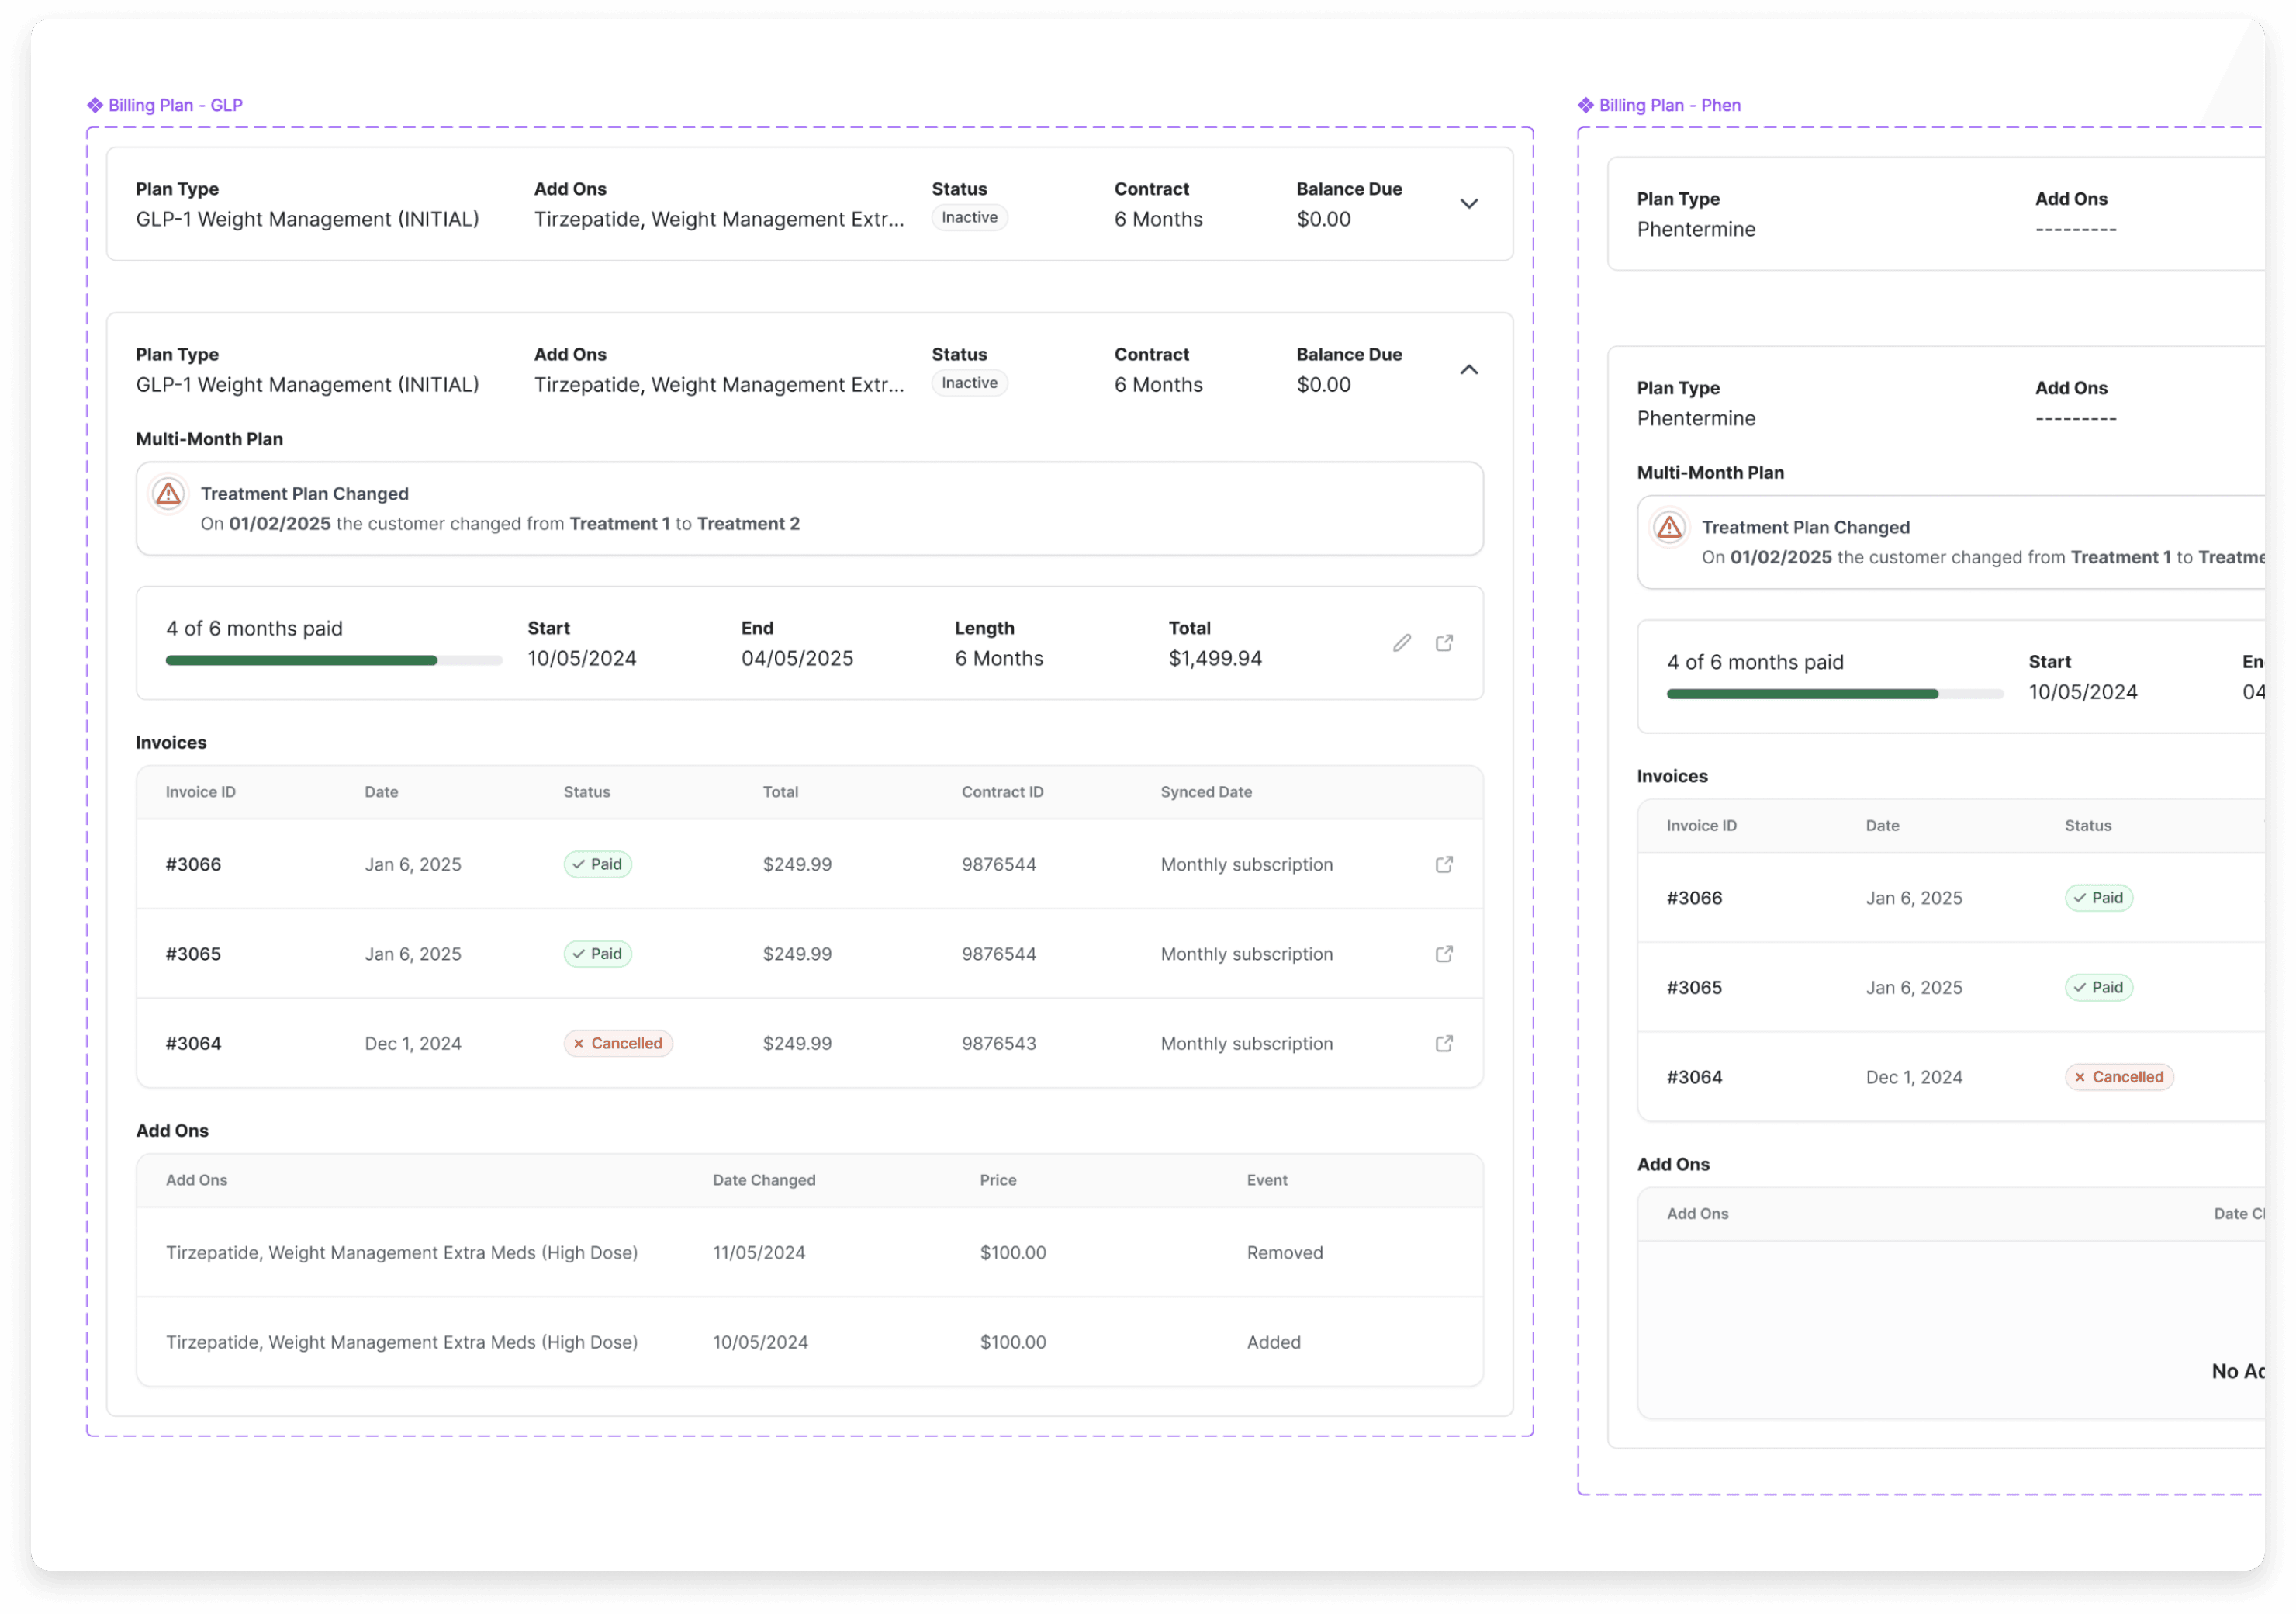The height and width of the screenshot is (1614, 2296).
Task: Click the Added event in GLP Add Ons
Action: [1274, 1343]
